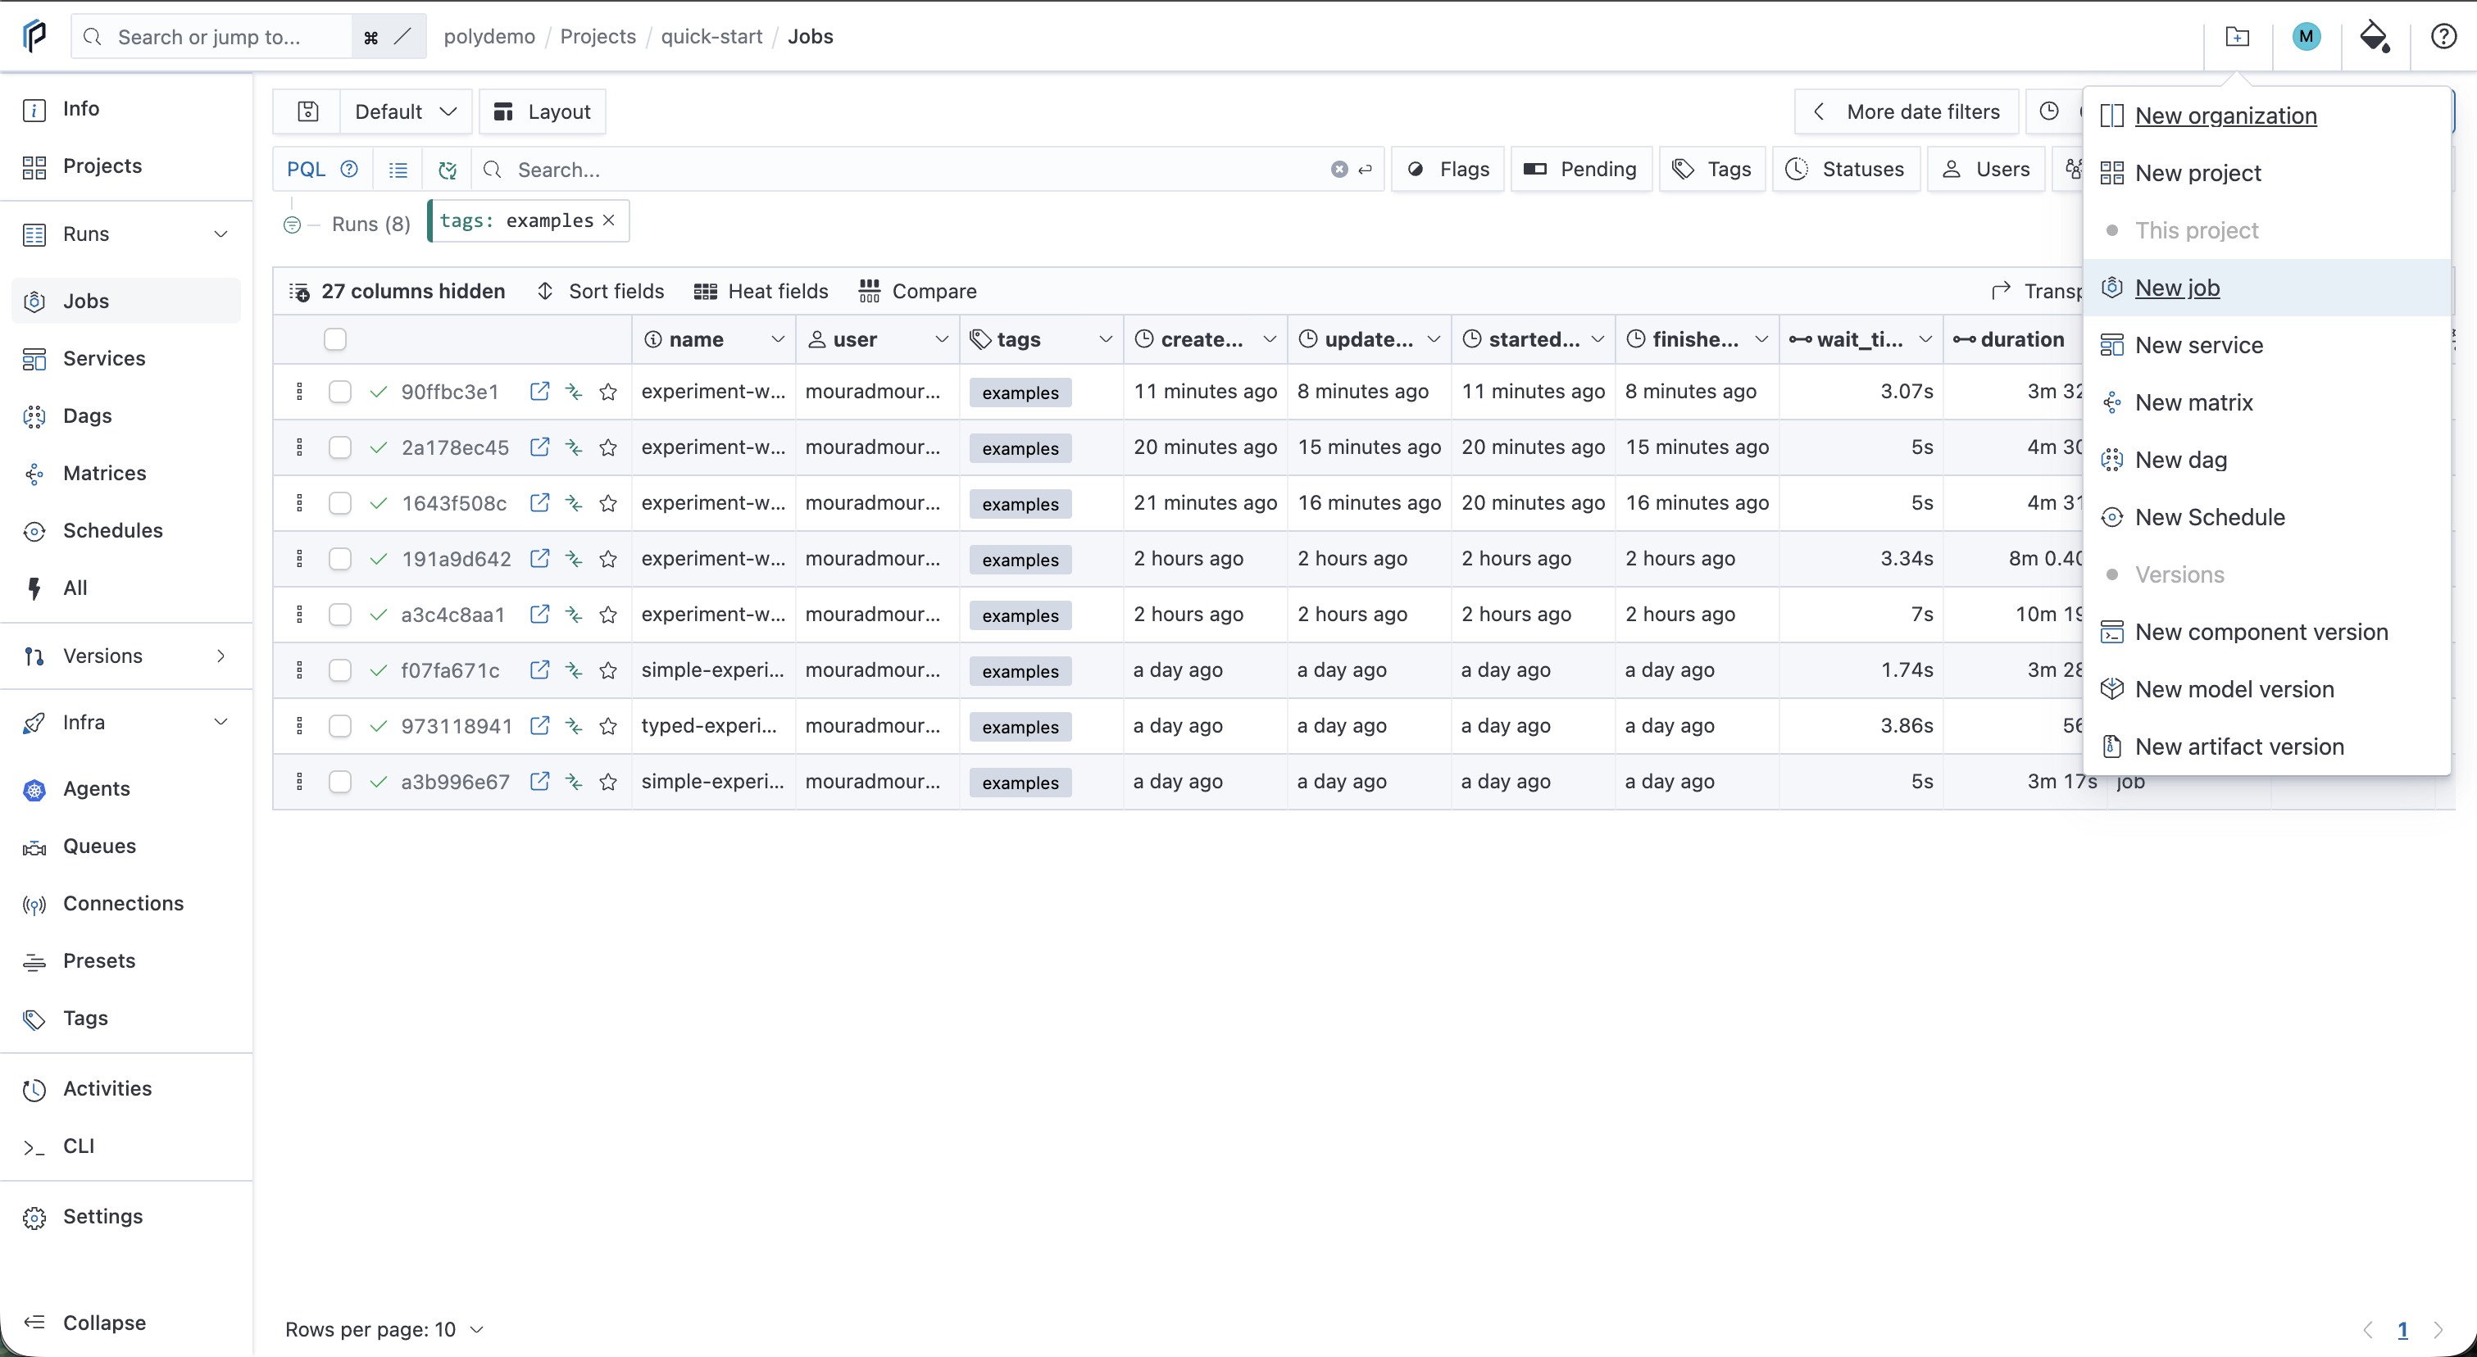This screenshot has height=1357, width=2477.
Task: Select checkbox for run 1643f508c
Action: click(339, 502)
